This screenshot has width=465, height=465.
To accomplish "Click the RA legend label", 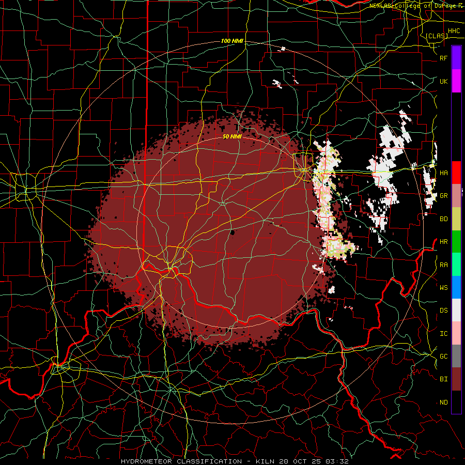I will [443, 265].
